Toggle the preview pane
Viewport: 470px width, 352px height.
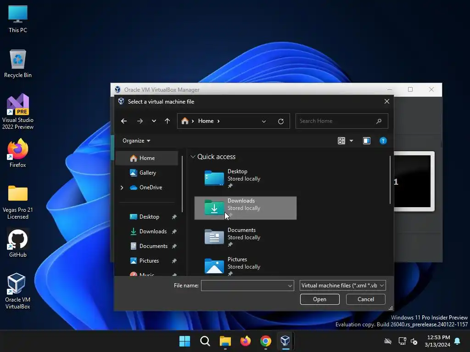coord(367,141)
